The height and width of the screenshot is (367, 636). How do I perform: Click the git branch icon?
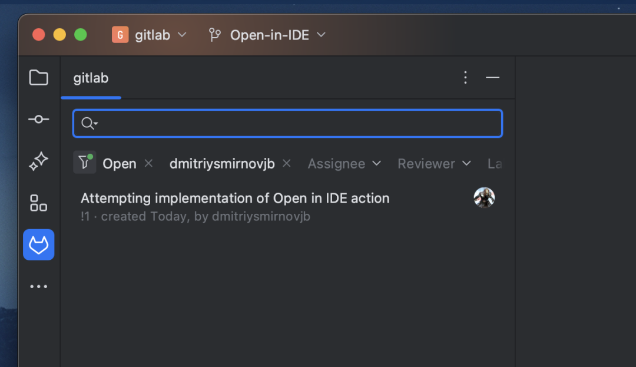(x=214, y=35)
